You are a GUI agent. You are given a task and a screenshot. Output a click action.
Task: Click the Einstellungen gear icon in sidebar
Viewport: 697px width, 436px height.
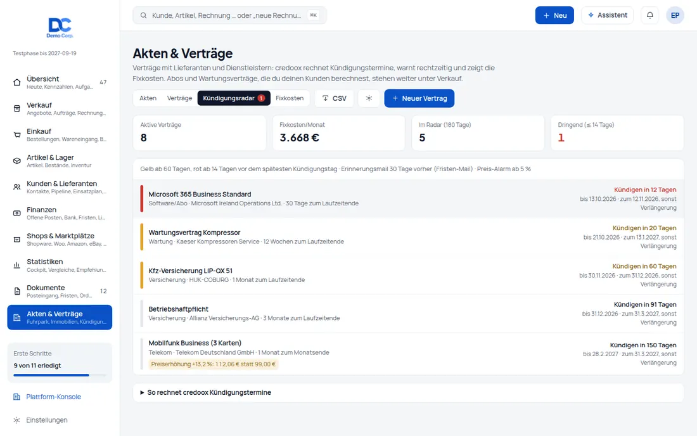[x=17, y=420]
